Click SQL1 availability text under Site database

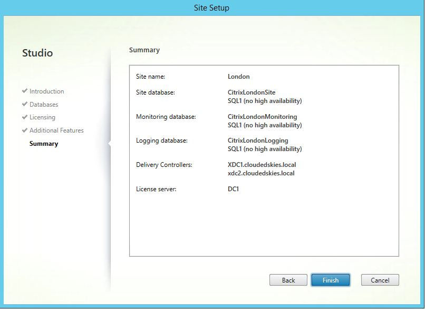pyautogui.click(x=265, y=101)
